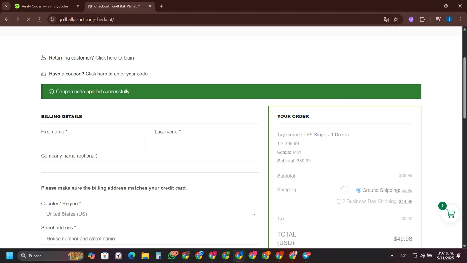Image resolution: width=467 pixels, height=263 pixels.
Task: Click here to login link
Action: 115,58
